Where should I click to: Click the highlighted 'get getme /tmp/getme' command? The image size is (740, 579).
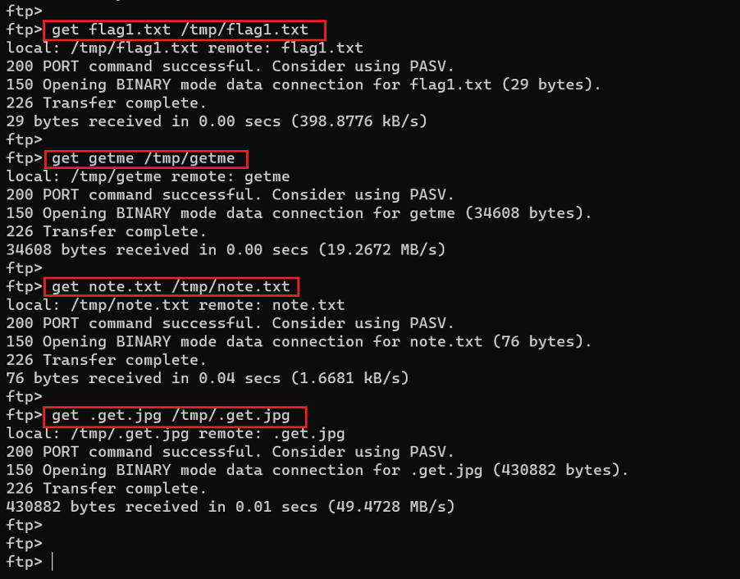[x=144, y=158]
